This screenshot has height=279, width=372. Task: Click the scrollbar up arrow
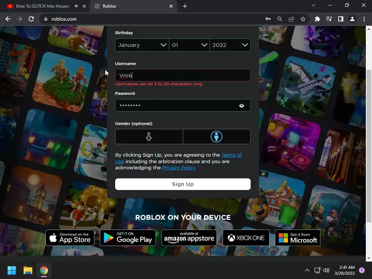point(369,29)
